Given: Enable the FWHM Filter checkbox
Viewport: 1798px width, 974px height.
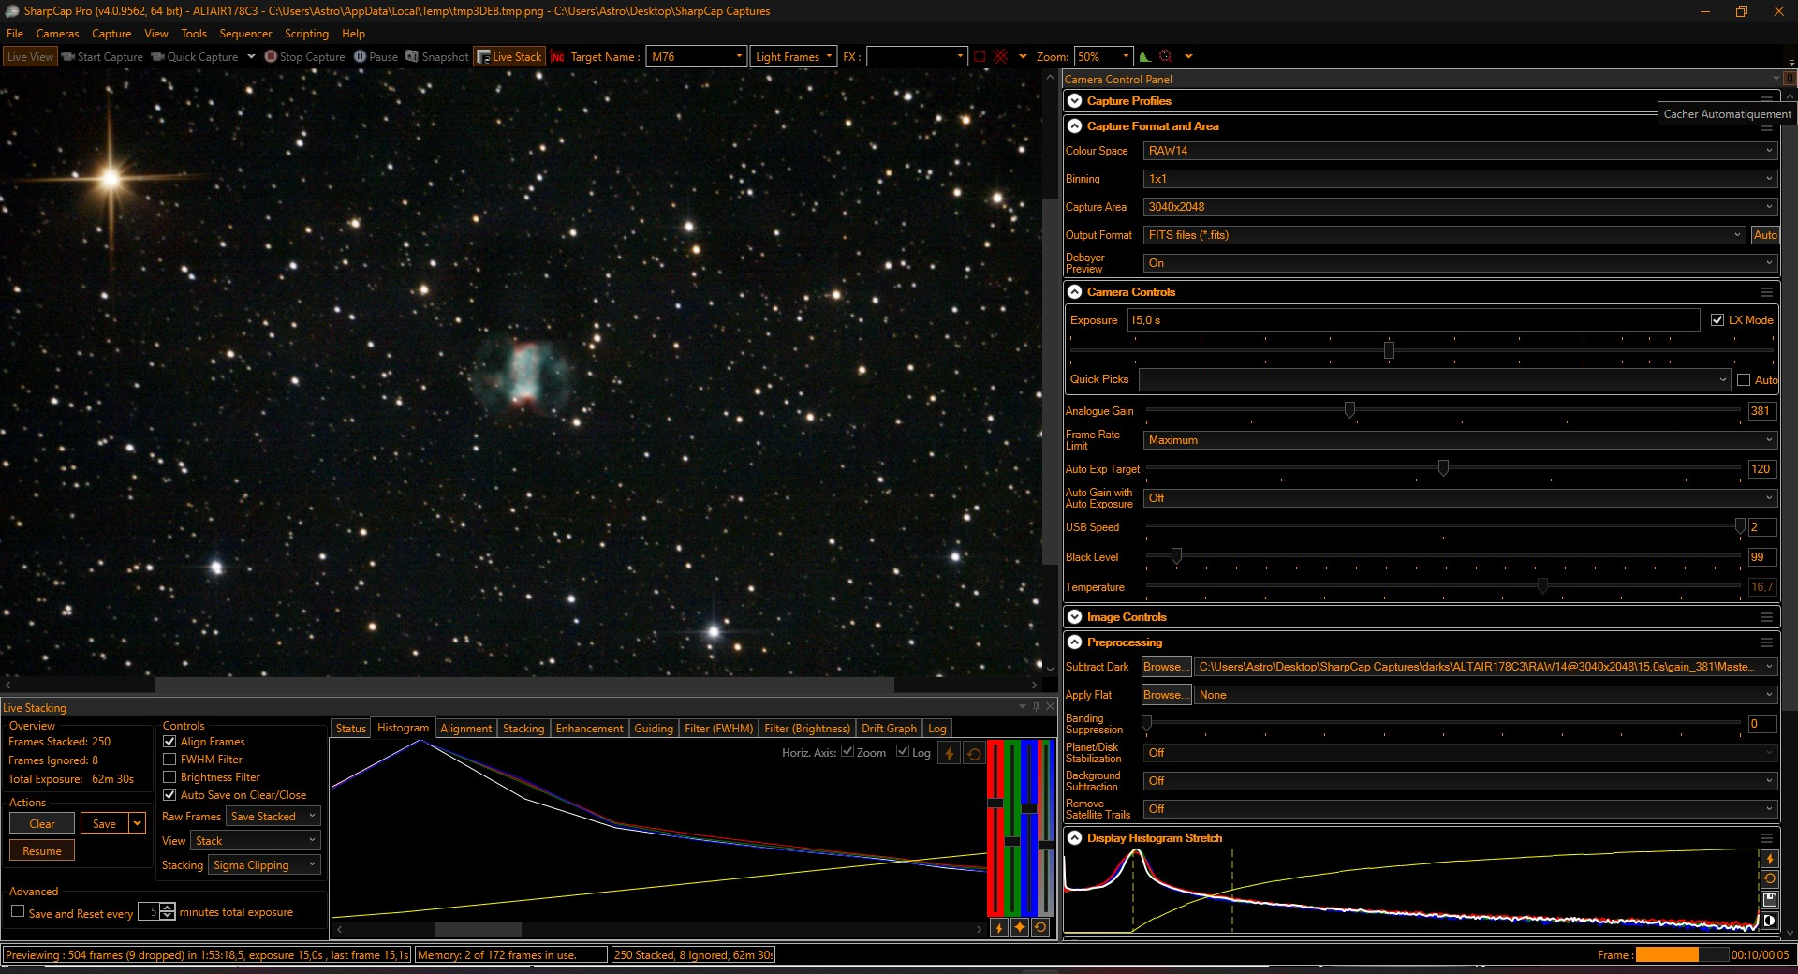Looking at the screenshot, I should [169, 760].
